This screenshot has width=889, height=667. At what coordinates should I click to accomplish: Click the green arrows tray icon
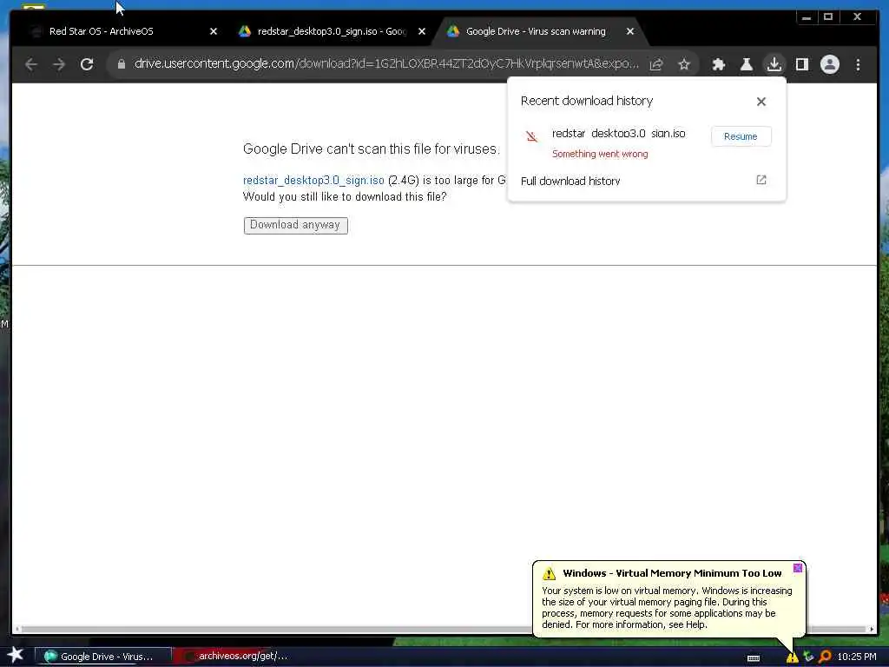click(x=808, y=657)
